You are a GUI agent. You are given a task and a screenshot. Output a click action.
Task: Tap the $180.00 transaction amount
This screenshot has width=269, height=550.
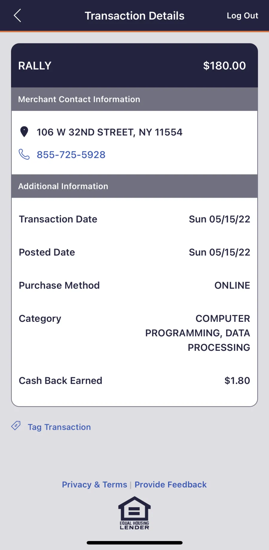click(224, 66)
